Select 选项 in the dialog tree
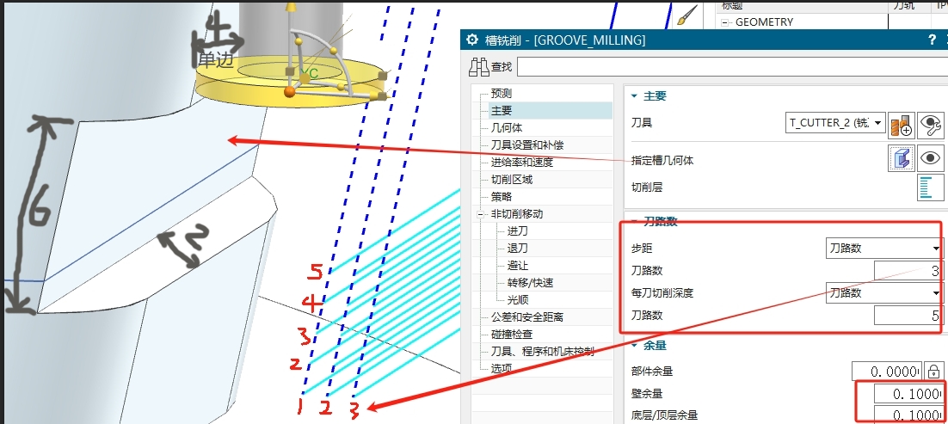 click(x=502, y=368)
